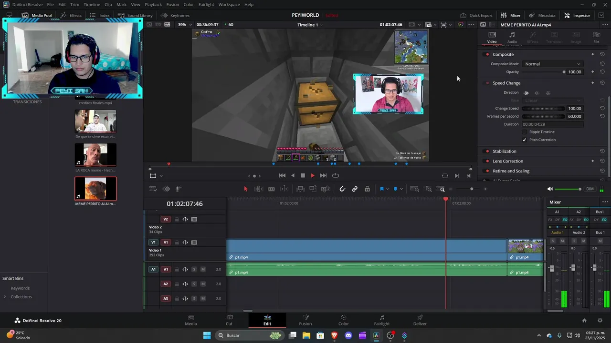The height and width of the screenshot is (343, 611).
Task: Toggle timeline snapping magnet icon
Action: tap(342, 189)
